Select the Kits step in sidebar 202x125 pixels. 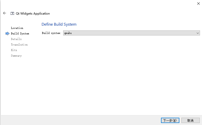click(x=14, y=50)
